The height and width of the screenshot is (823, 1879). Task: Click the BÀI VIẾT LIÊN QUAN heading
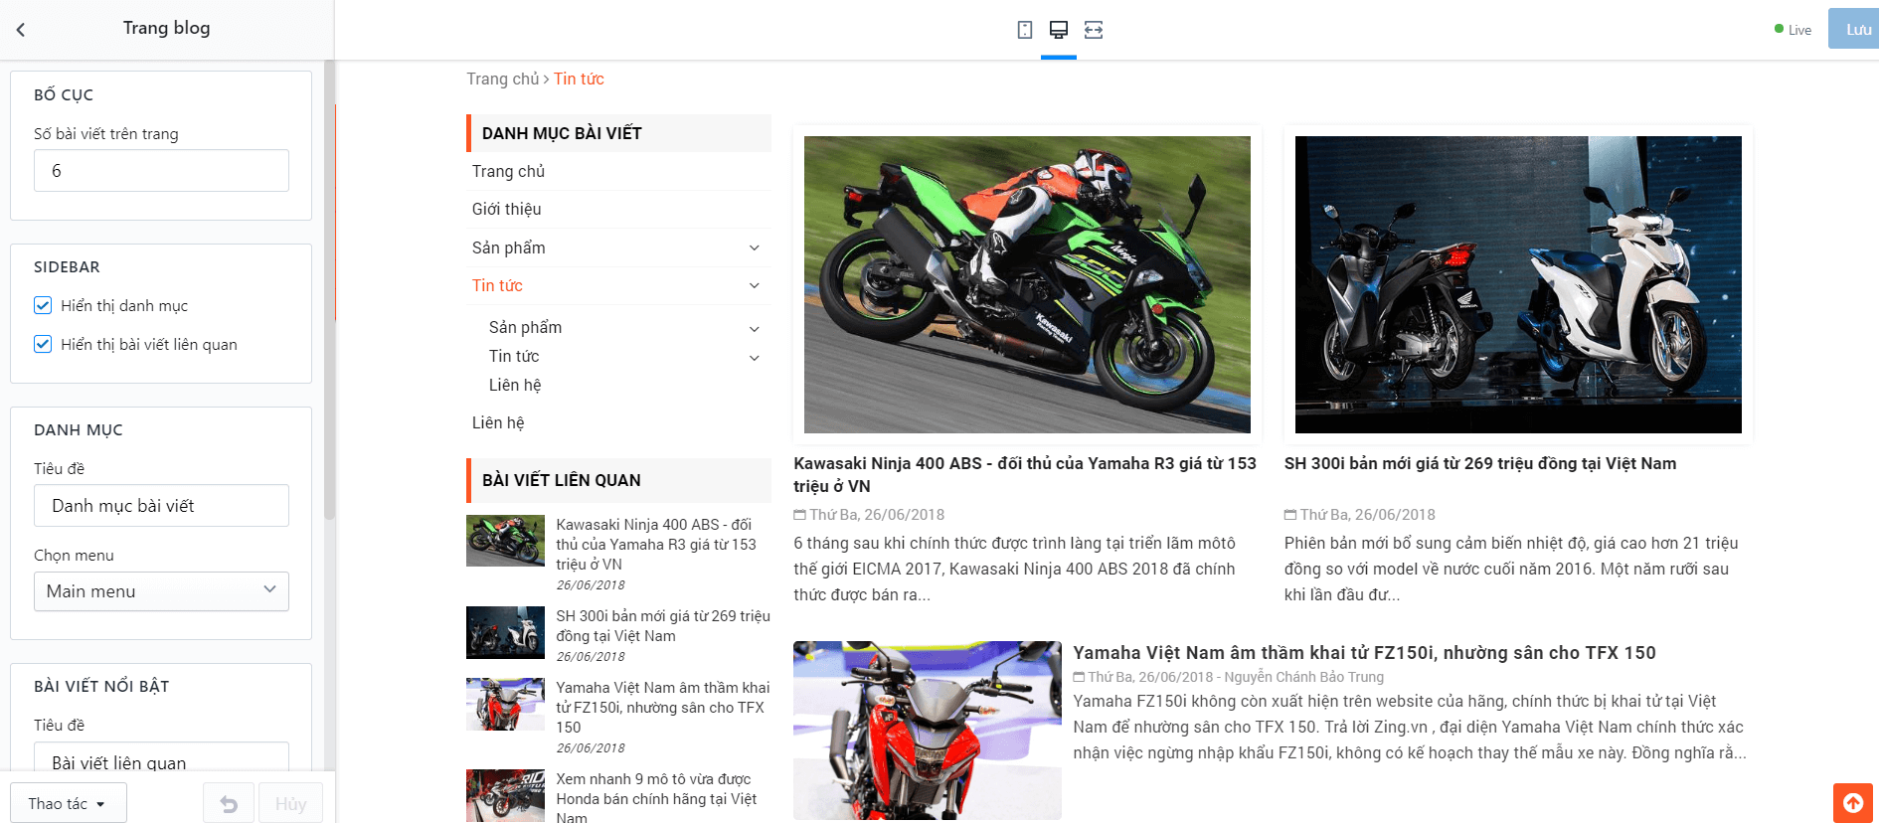click(x=562, y=480)
